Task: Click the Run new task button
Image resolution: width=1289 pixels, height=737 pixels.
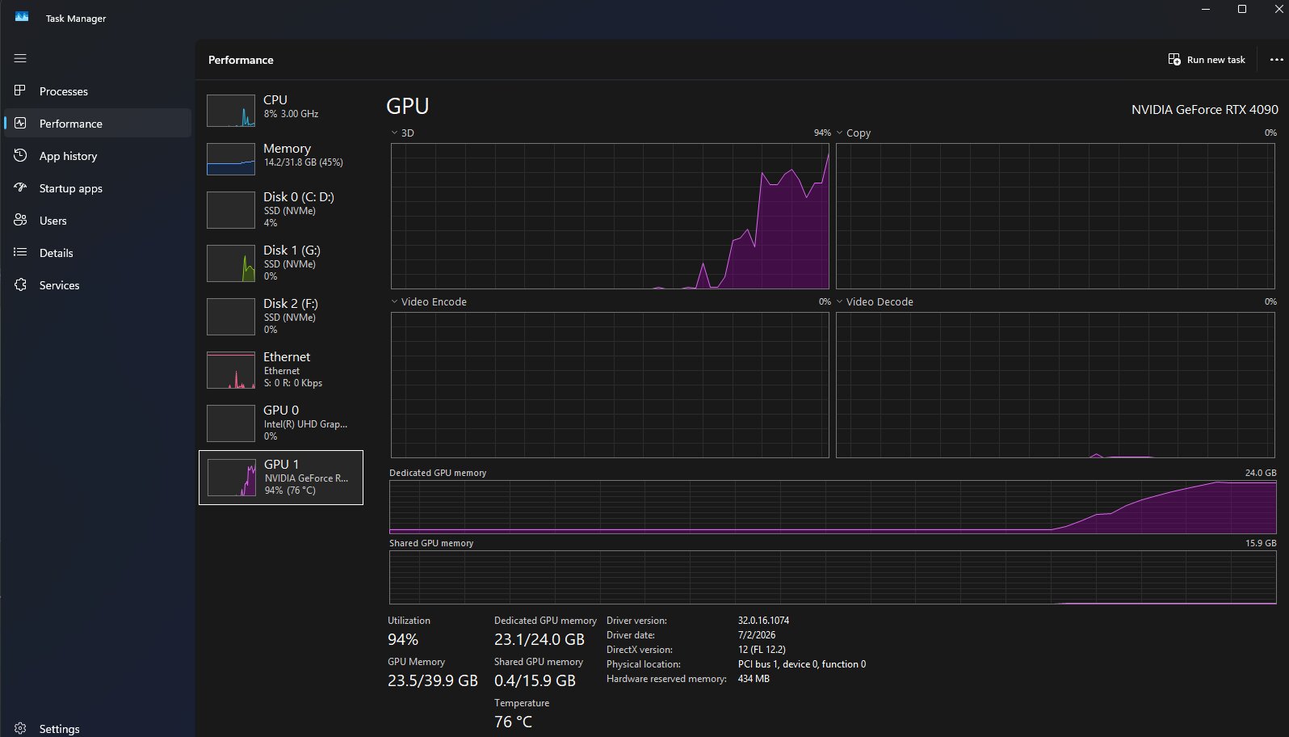Action: click(x=1207, y=60)
